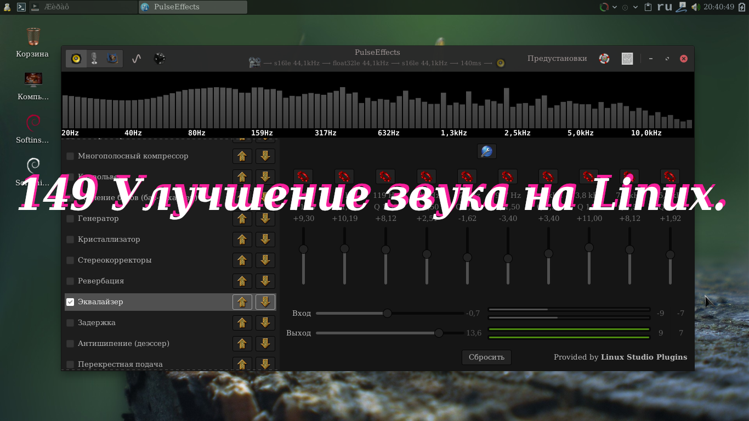Move Эквалайзер up with arrow button
The image size is (749, 421).
click(242, 302)
